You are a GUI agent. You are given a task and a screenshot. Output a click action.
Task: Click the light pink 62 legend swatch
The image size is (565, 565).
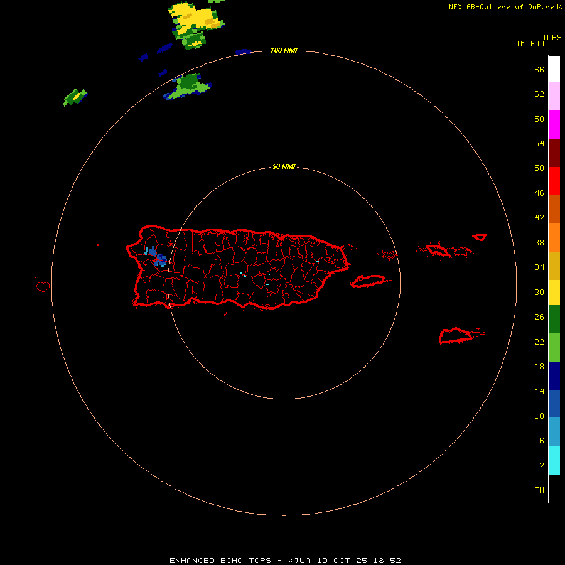(x=554, y=96)
